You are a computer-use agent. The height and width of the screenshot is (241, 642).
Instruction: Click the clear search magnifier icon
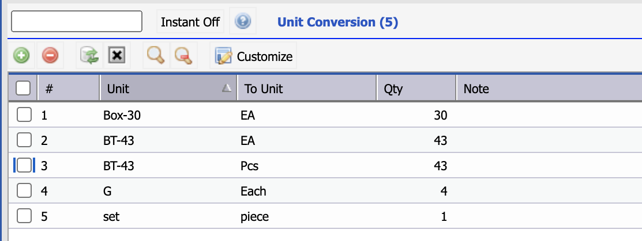click(x=183, y=56)
